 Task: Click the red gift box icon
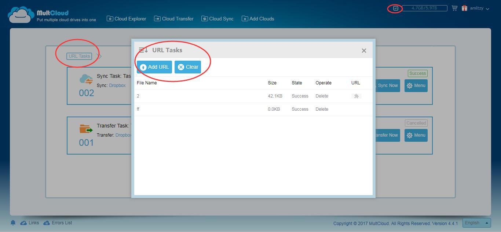point(464,8)
